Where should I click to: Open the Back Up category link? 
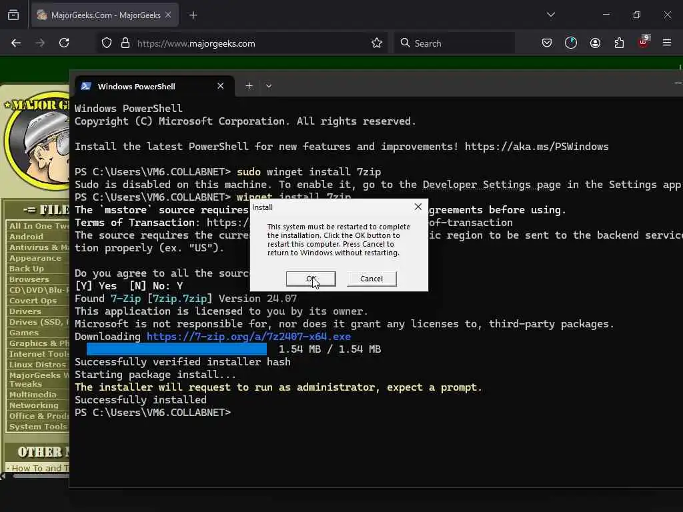27,269
